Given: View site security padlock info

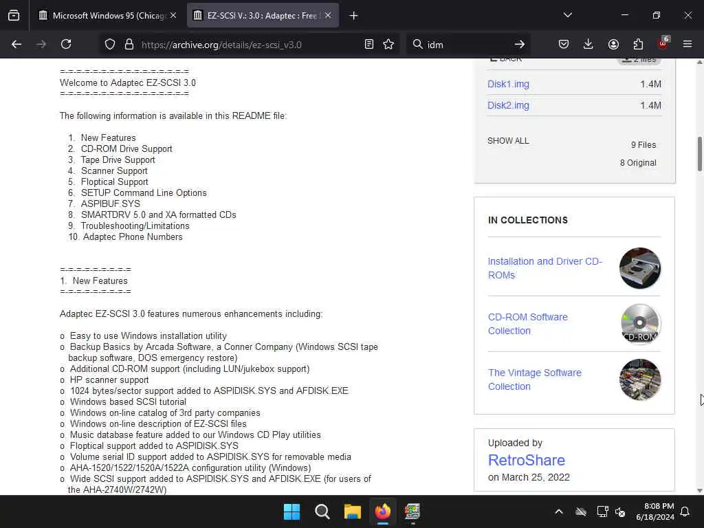Looking at the screenshot, I should click(x=129, y=45).
